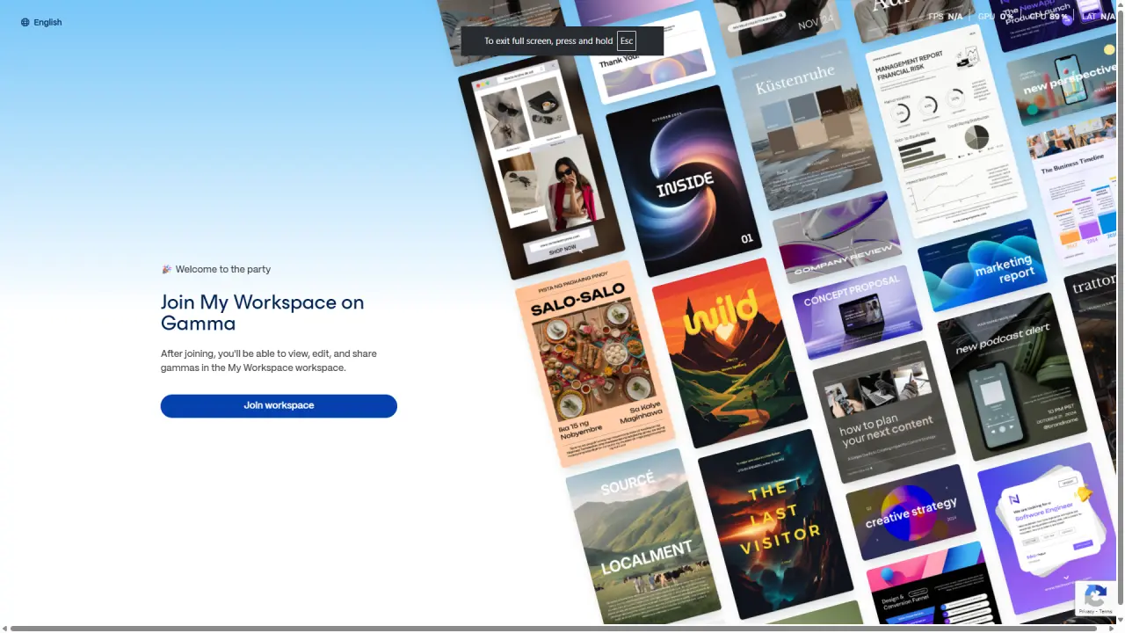Screen dimensions: 1125x633
Task: Click the LAT N/A overlay readout
Action: point(1099,16)
